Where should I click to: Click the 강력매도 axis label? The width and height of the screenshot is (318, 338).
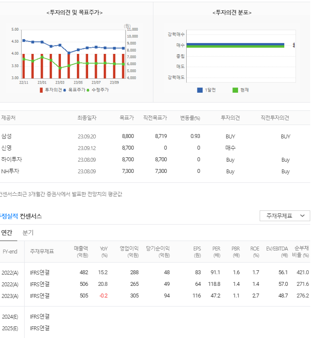pyautogui.click(x=176, y=78)
